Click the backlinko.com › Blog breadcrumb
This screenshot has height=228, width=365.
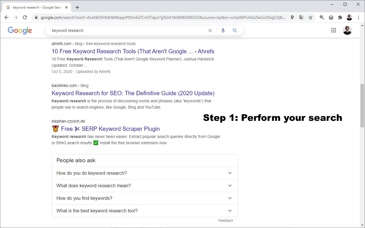(70, 85)
